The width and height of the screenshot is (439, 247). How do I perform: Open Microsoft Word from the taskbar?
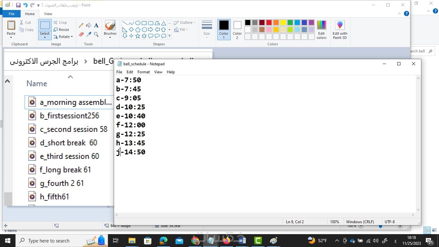tap(242, 241)
